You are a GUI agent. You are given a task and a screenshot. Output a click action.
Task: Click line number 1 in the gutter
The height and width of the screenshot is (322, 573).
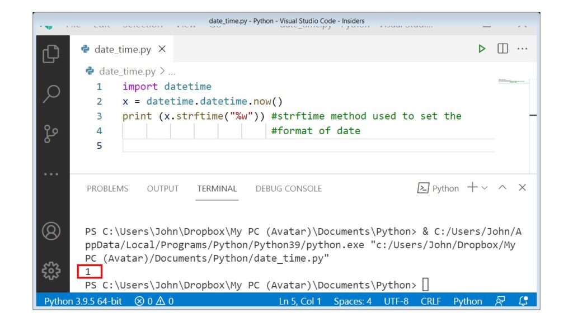click(99, 87)
